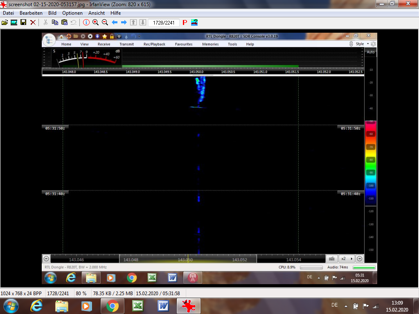Open the properties dialog with the red P icon

click(x=185, y=22)
